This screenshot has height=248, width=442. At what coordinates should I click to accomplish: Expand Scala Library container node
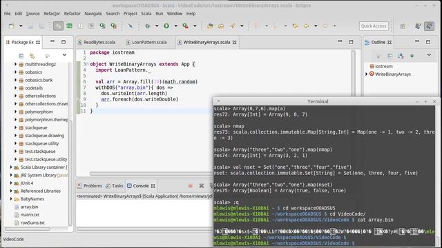coord(11,167)
